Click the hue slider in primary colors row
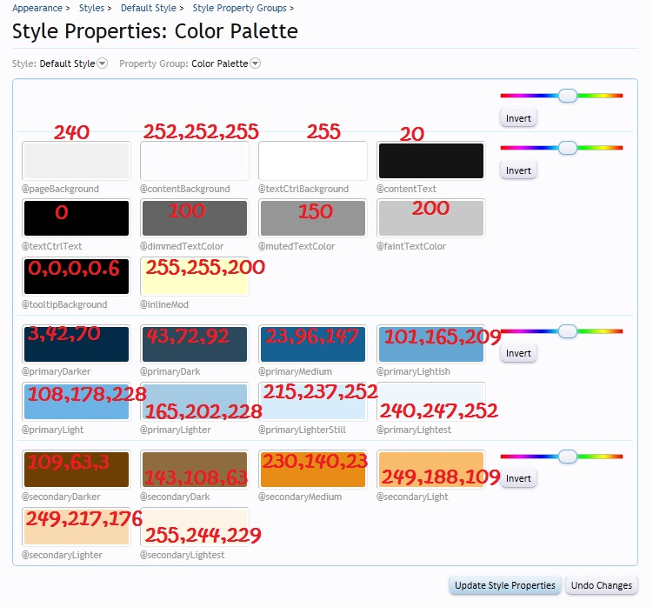 click(568, 331)
